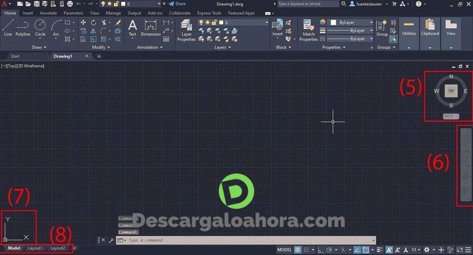Toggle snap mode in status bar
This screenshot has width=473, height=255.
click(x=306, y=250)
